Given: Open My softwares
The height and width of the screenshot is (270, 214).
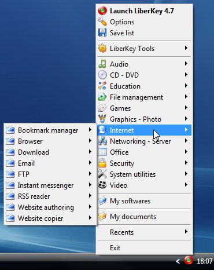Looking at the screenshot, I should [x=144, y=201].
